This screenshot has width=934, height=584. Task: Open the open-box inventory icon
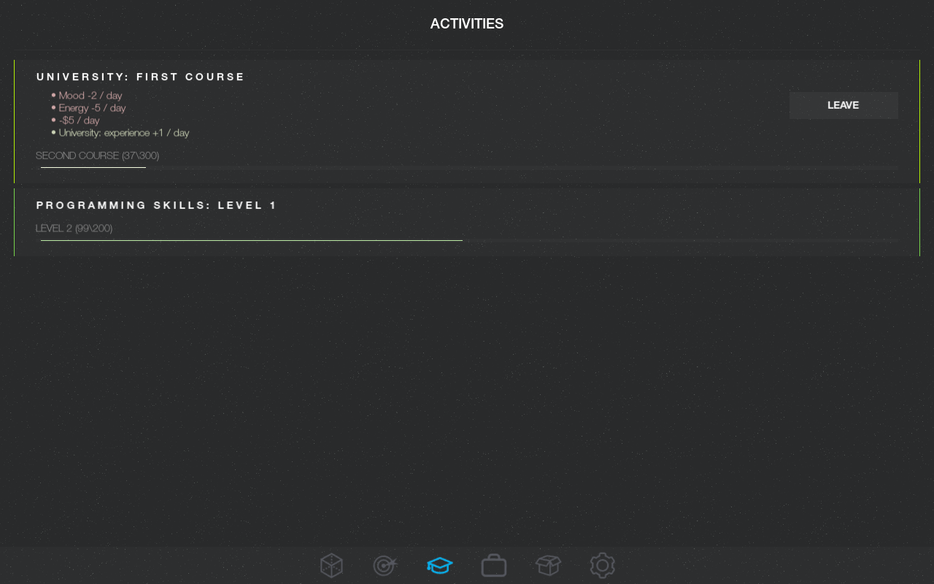(548, 566)
